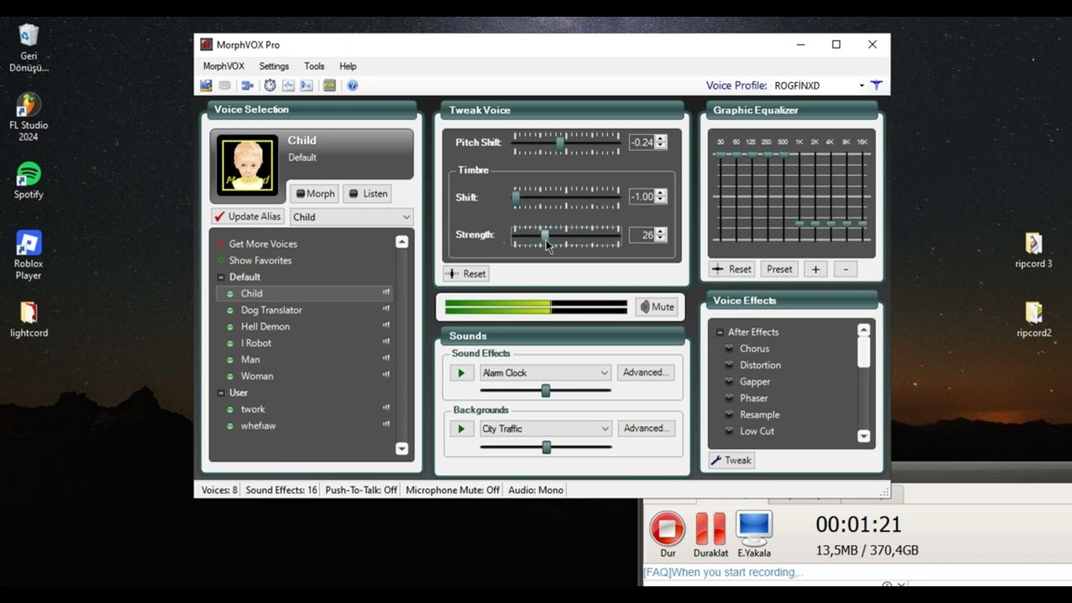Collapse the After Effects tree node
The height and width of the screenshot is (603, 1072).
[x=719, y=332]
